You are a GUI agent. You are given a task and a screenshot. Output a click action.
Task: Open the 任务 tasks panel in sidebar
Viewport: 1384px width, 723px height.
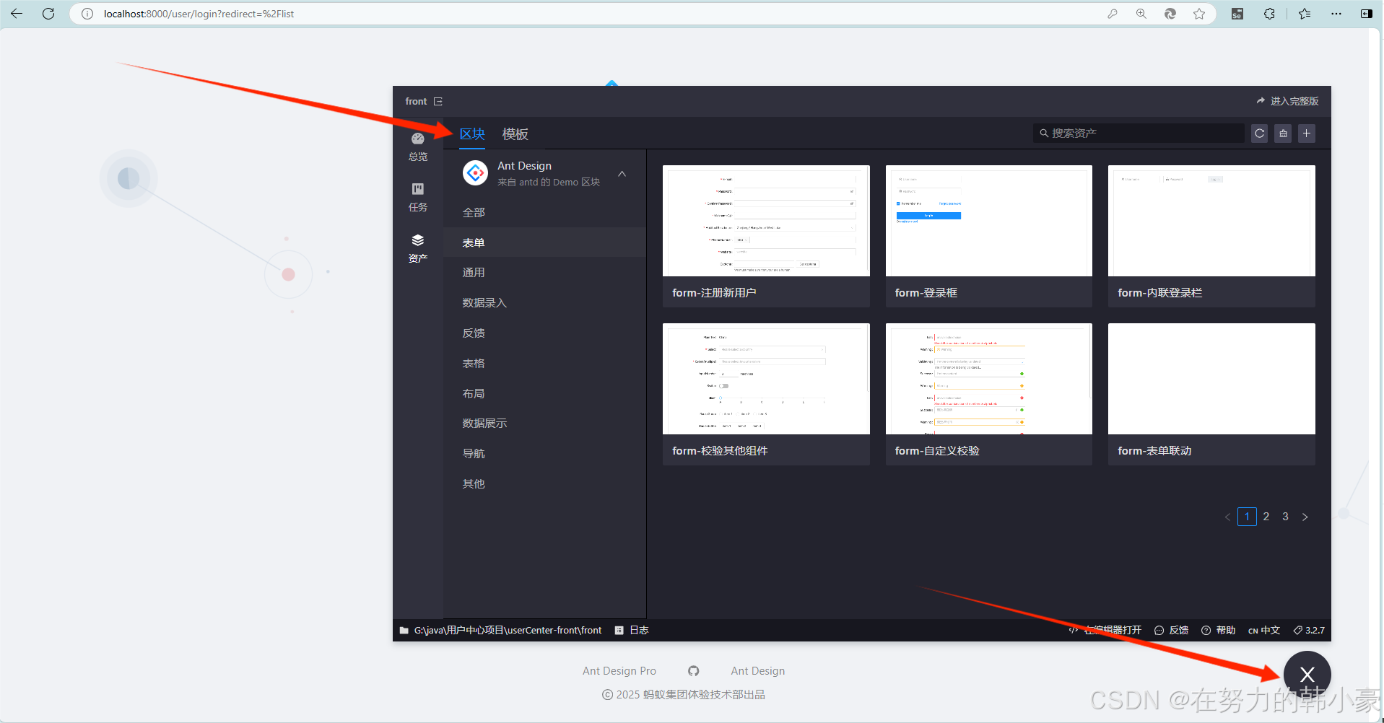coord(417,195)
